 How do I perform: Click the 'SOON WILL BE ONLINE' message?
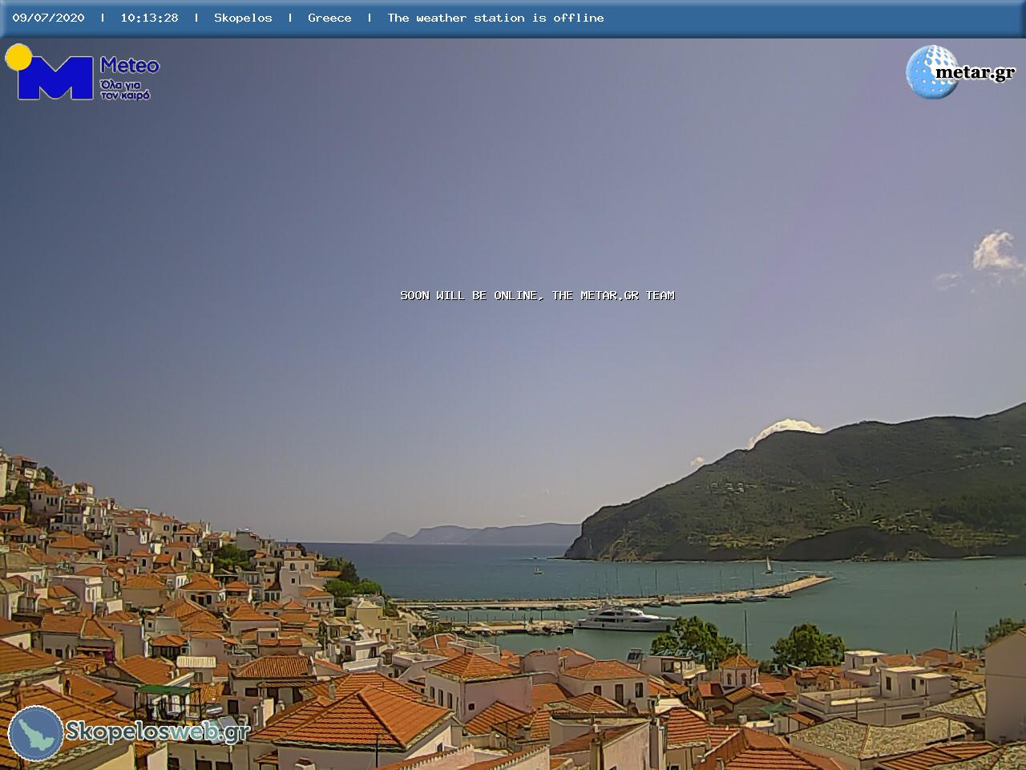[537, 295]
